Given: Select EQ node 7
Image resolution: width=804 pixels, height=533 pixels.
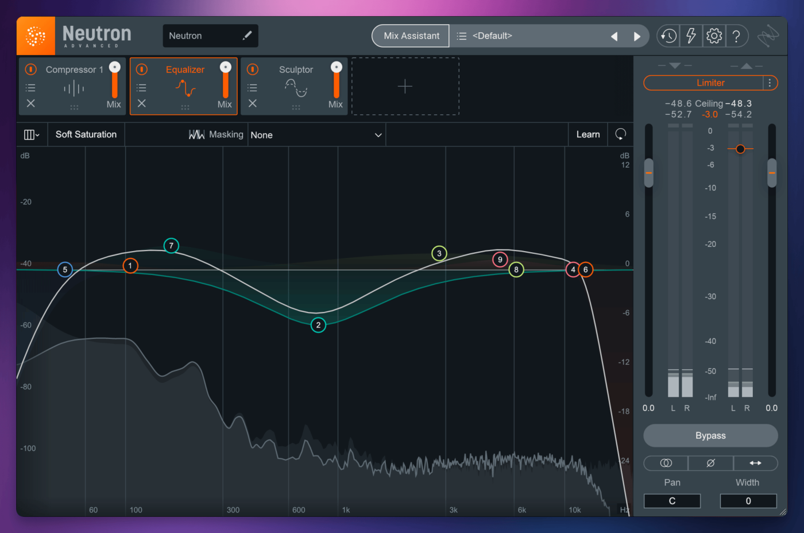Looking at the screenshot, I should point(171,246).
